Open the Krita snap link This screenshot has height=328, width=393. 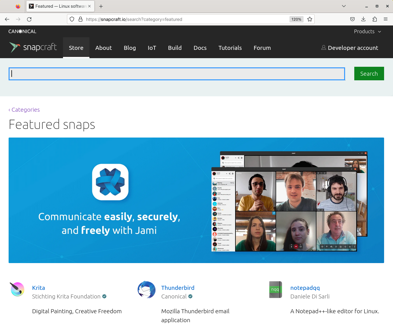click(38, 288)
